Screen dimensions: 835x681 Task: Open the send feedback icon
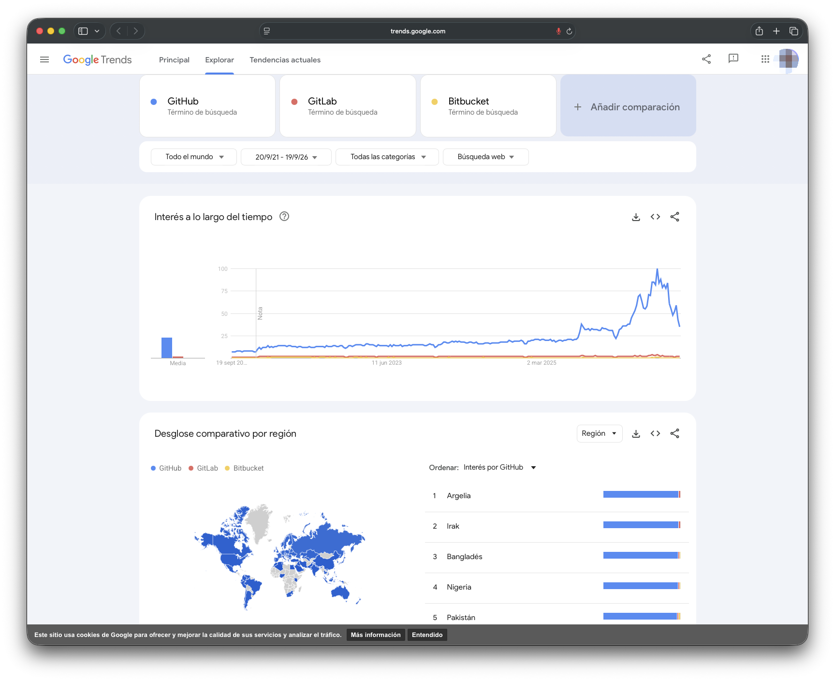coord(733,59)
